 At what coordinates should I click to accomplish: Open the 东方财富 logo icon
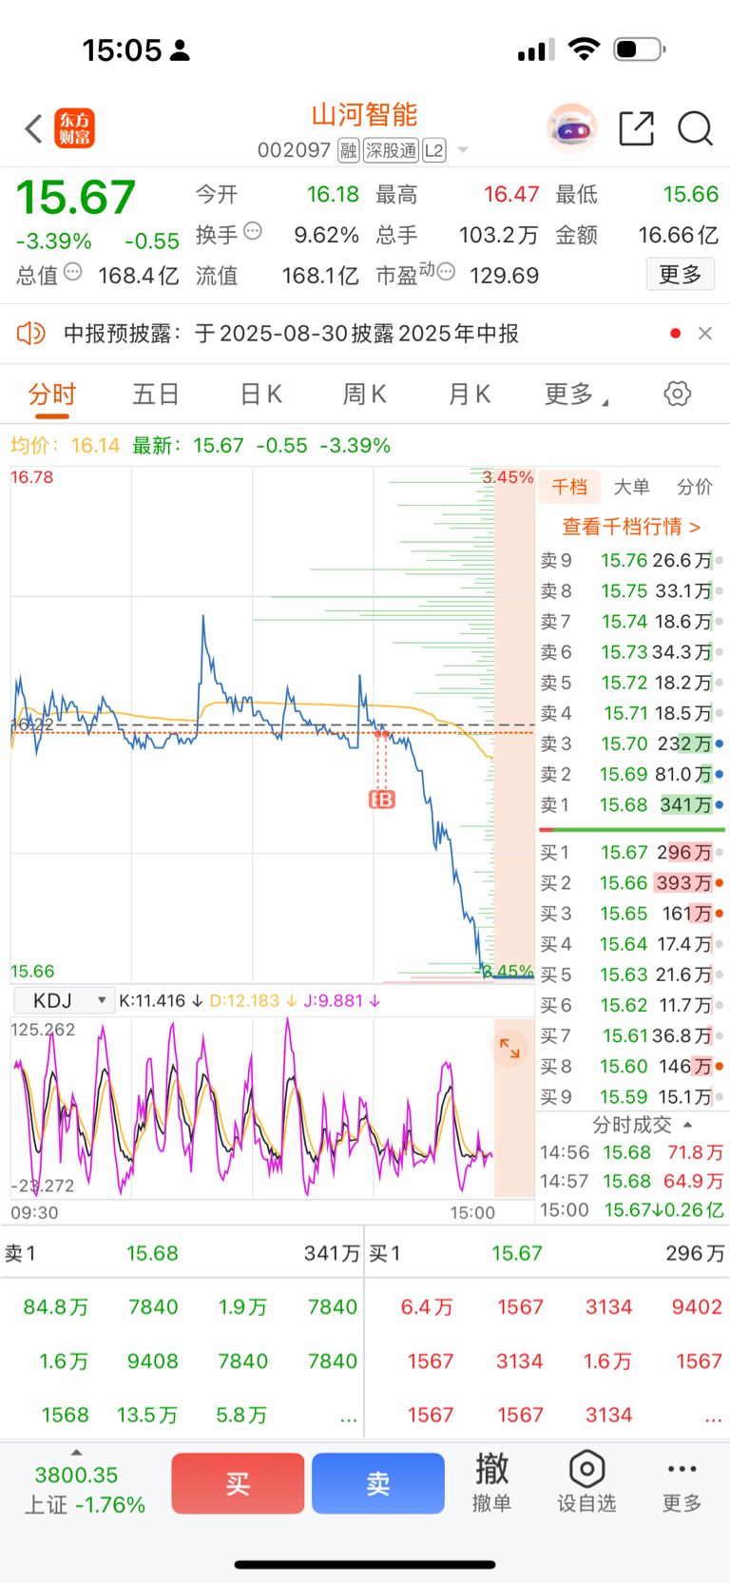[x=75, y=128]
